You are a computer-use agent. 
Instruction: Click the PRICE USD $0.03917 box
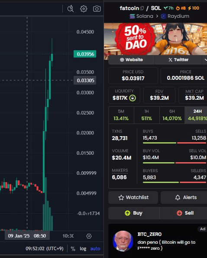pyautogui.click(x=133, y=76)
